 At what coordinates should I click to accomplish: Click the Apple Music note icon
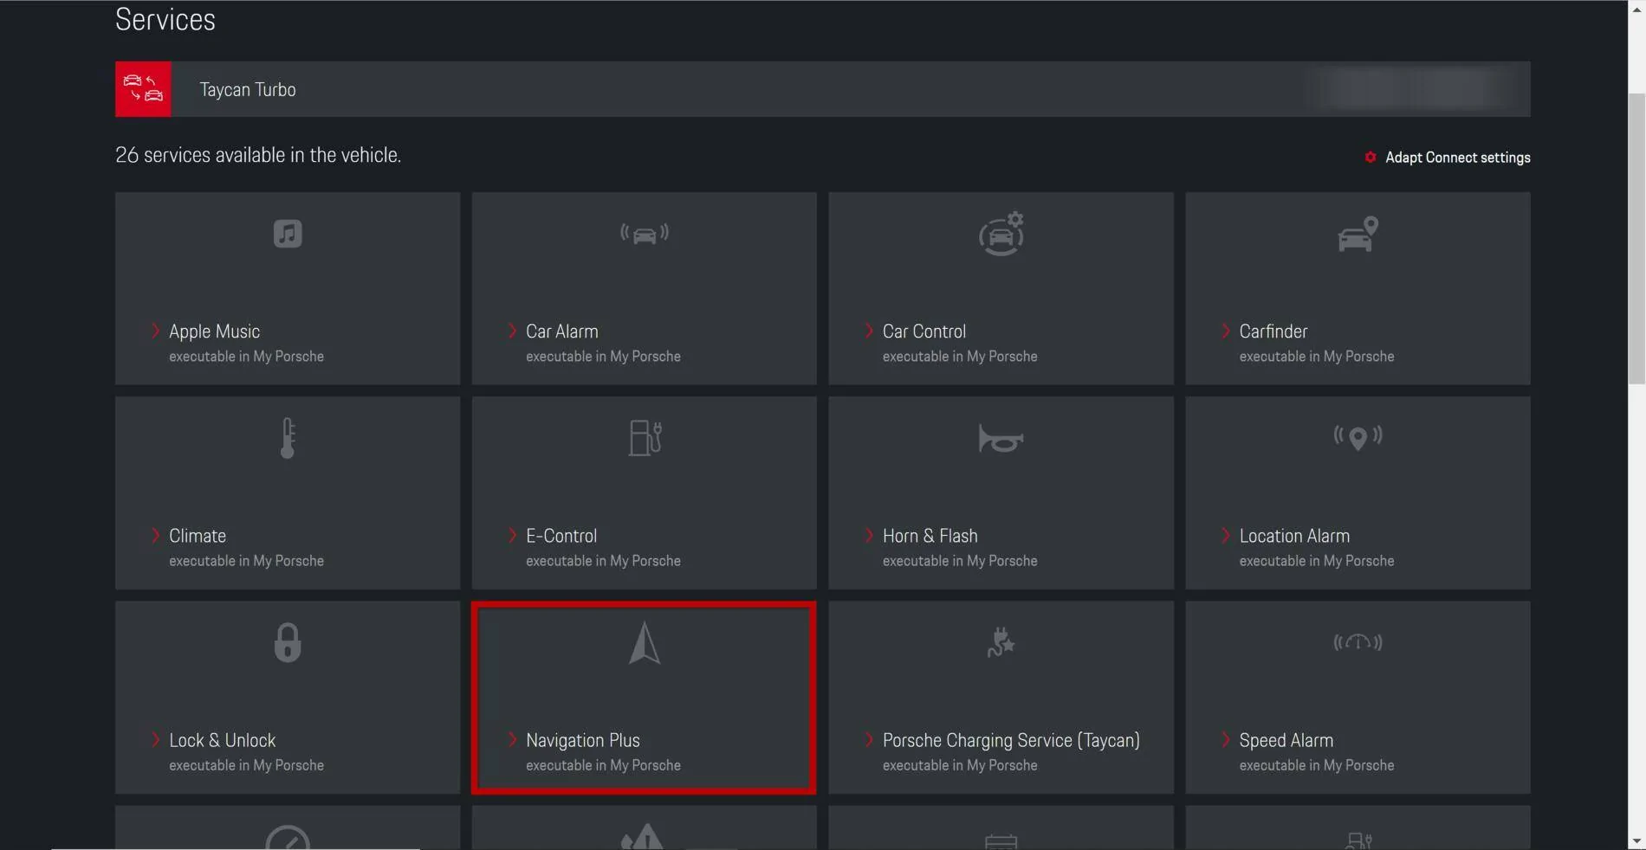point(288,234)
